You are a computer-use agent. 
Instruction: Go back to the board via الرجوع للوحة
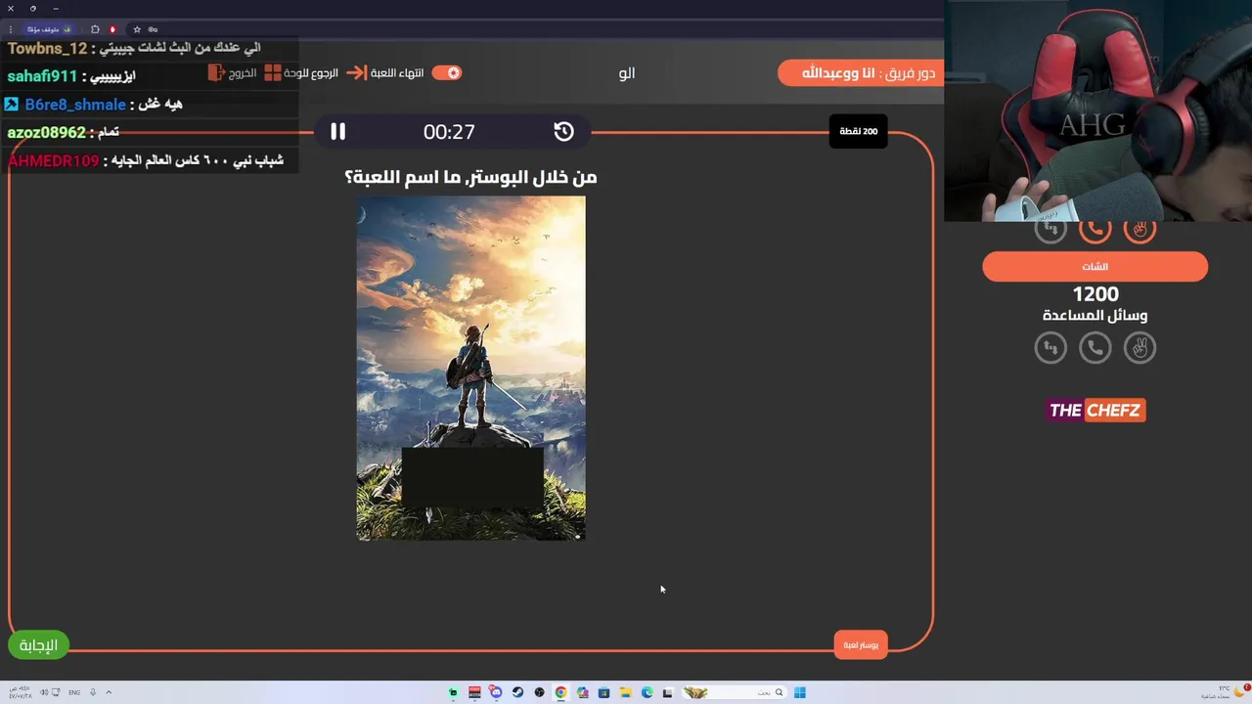(311, 73)
